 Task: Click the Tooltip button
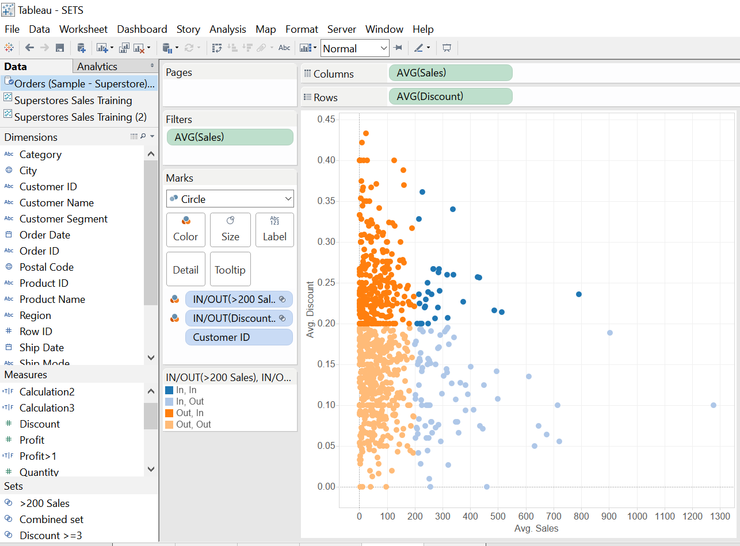click(x=230, y=270)
